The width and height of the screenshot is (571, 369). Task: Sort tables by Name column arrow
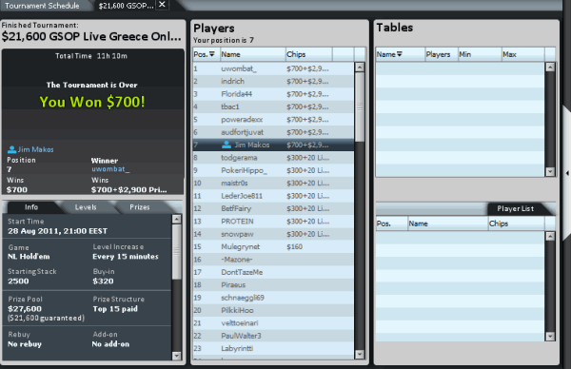pyautogui.click(x=400, y=54)
